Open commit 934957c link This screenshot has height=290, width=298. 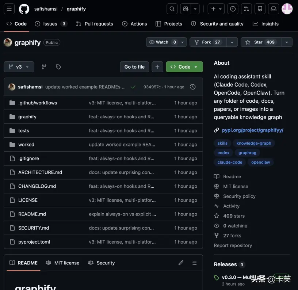point(152,87)
